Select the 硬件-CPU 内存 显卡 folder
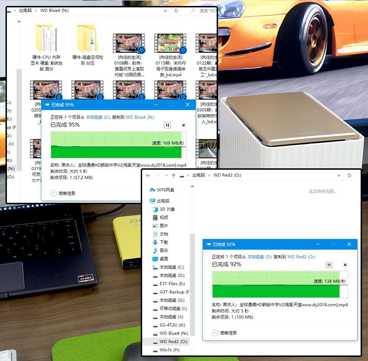This screenshot has height=361, width=368. pos(46,48)
